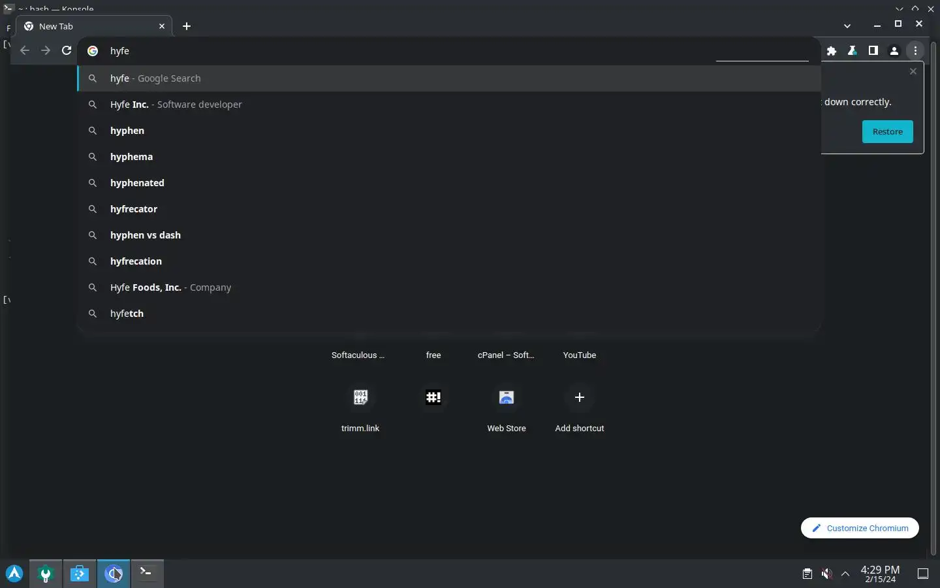Select the New Tab tab
Viewport: 940px width, 588px height.
click(94, 26)
